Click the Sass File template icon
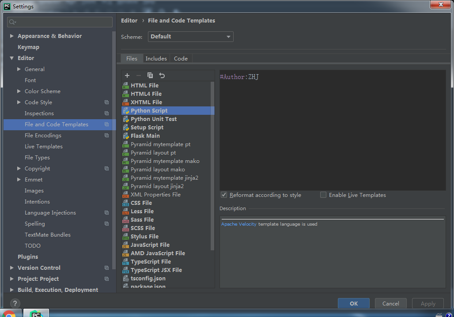454x317 pixels. [126, 220]
